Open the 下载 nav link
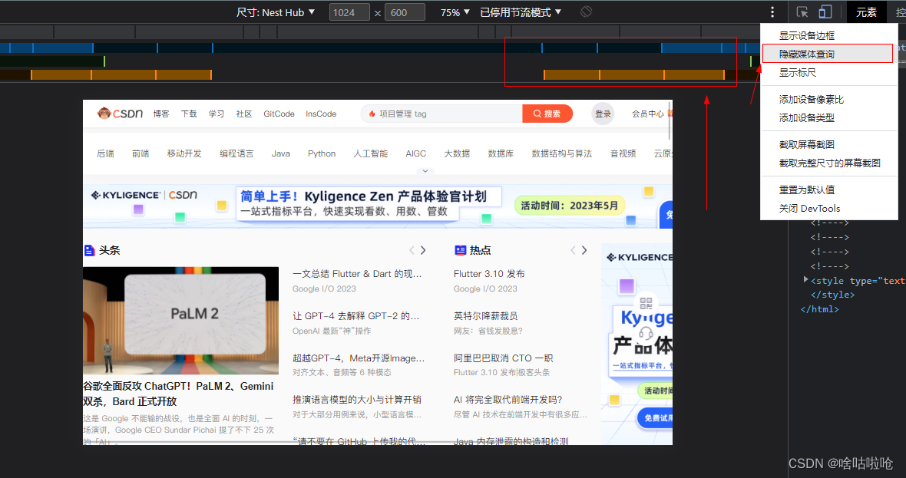The width and height of the screenshot is (906, 478). (189, 114)
